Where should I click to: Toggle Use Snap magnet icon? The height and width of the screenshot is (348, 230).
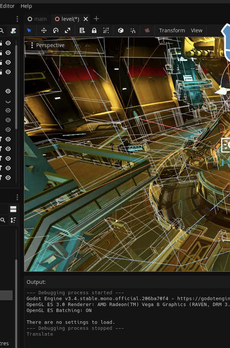point(133,30)
